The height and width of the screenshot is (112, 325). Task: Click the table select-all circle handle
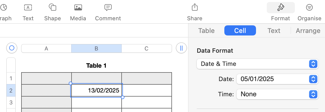click(x=12, y=48)
